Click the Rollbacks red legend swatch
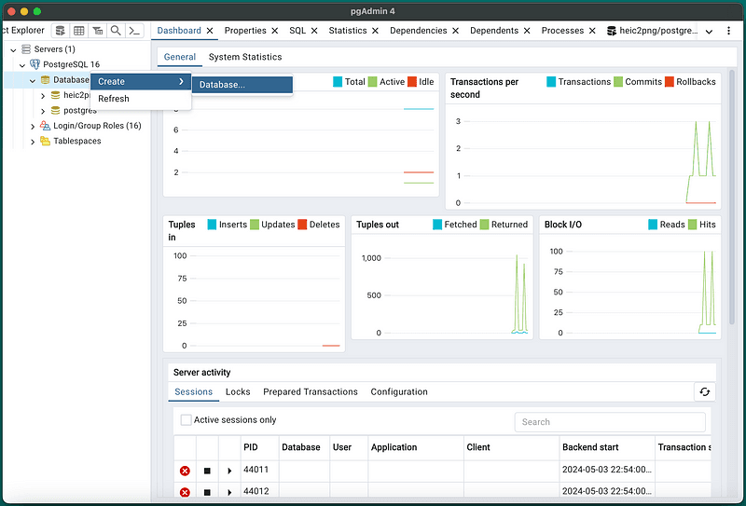The height and width of the screenshot is (506, 746). pyautogui.click(x=669, y=82)
